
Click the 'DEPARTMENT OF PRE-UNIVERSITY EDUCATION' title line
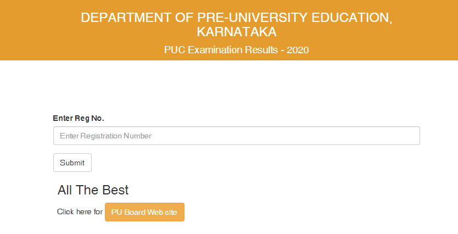pos(236,18)
